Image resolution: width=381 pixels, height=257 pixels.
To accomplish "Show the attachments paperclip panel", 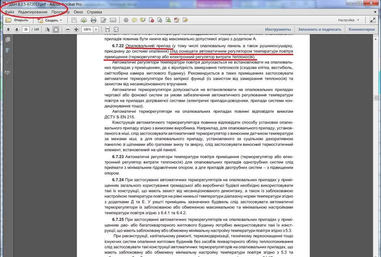I will click(8, 62).
